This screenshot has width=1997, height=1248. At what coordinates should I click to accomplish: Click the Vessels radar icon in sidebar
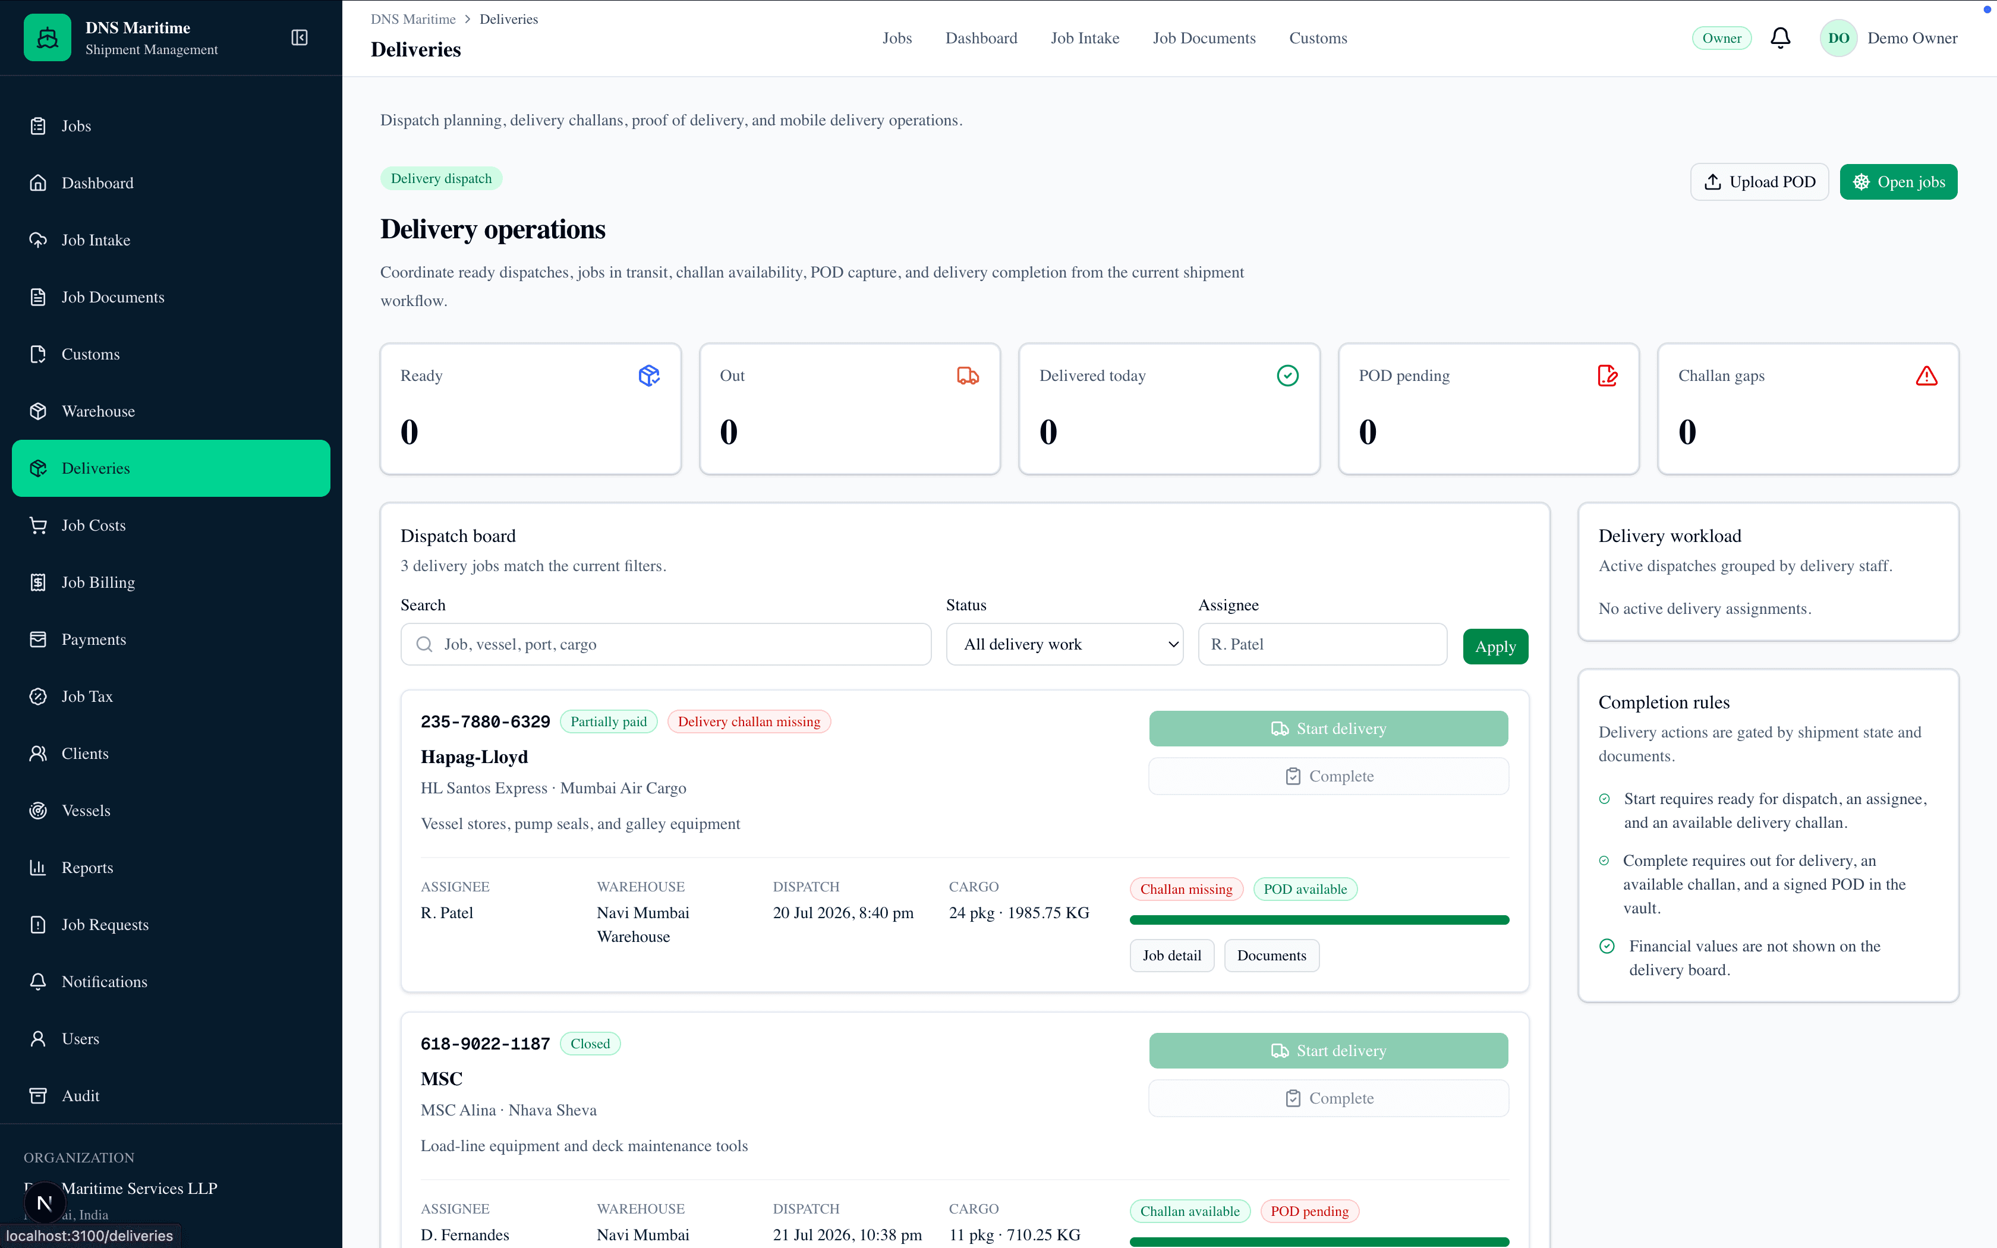[x=38, y=811]
